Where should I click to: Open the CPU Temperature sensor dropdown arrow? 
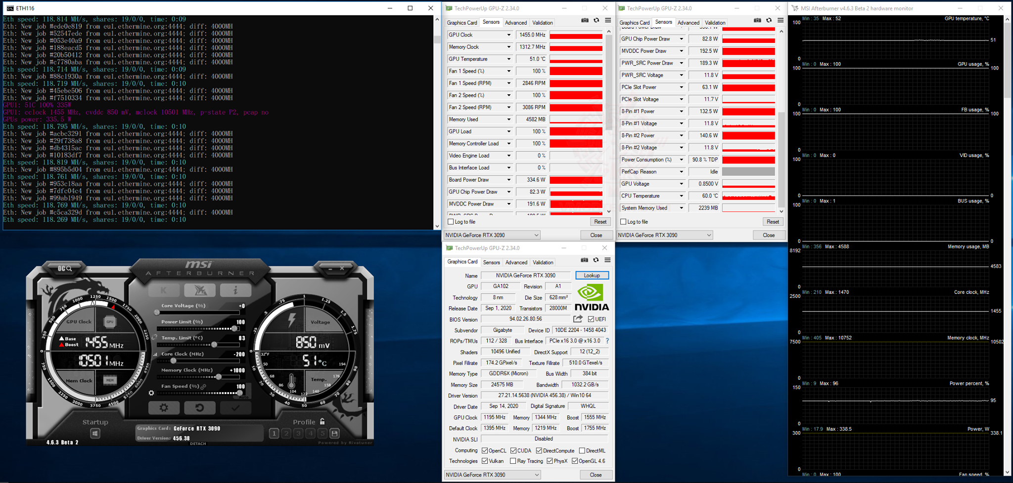tap(681, 196)
